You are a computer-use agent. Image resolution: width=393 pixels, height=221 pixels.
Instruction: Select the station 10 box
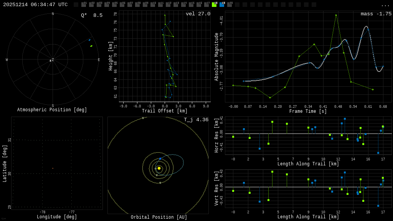pos(153,5)
